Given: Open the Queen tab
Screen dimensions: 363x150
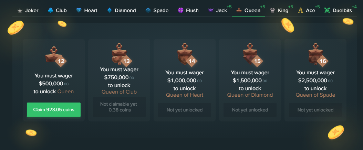Looking at the screenshot, I should tap(248, 10).
